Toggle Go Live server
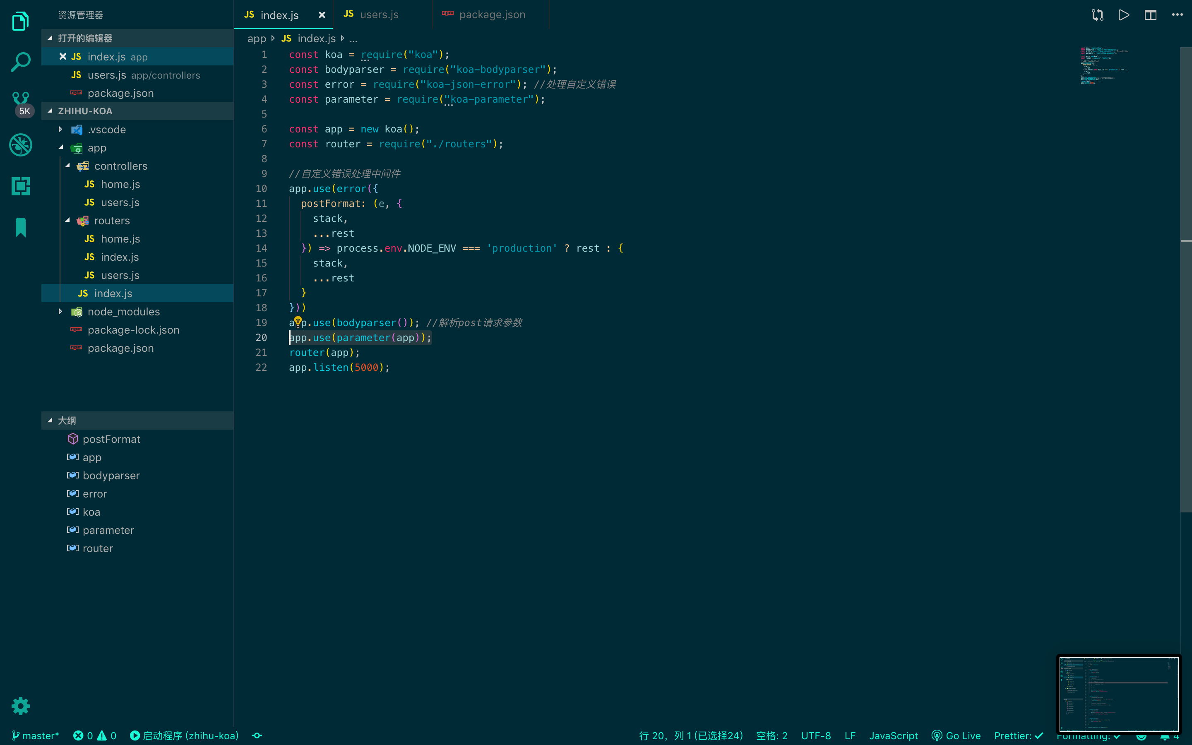This screenshot has height=745, width=1192. point(956,735)
